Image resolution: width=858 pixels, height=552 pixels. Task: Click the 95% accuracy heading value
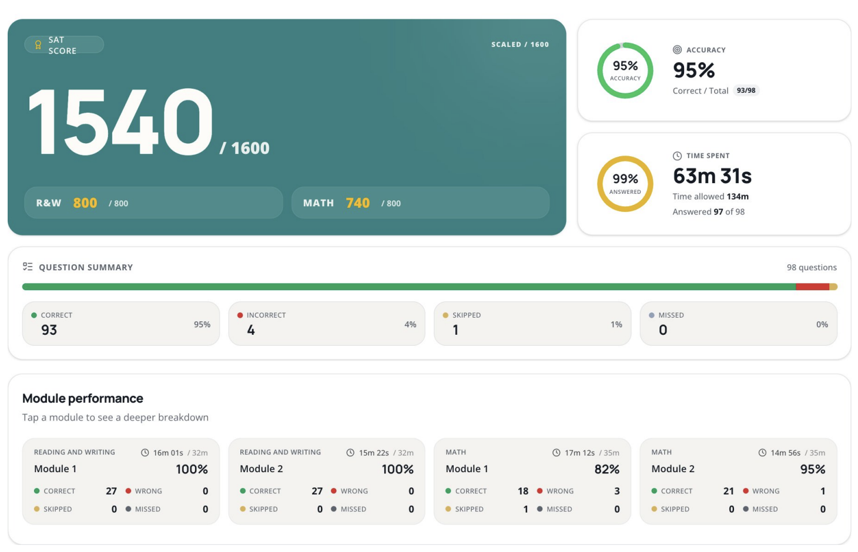[694, 70]
